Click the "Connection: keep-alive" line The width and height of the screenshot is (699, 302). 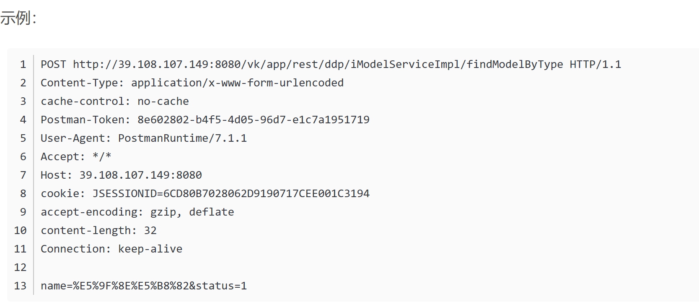pyautogui.click(x=111, y=249)
